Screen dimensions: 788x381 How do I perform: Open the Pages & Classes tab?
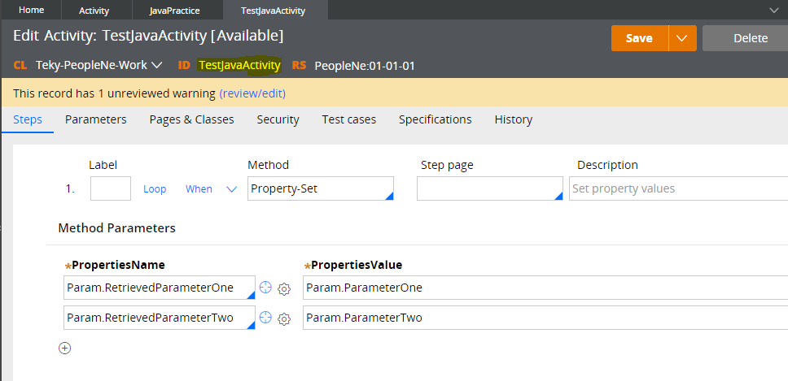tap(191, 119)
